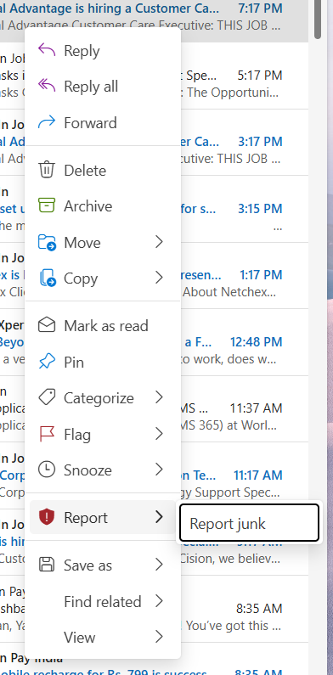The height and width of the screenshot is (675, 333).
Task: Choose Pin from the context menu
Action: 103,362
